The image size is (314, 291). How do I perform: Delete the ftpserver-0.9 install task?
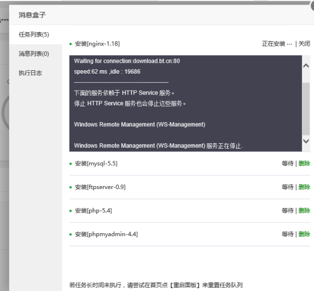click(304, 187)
